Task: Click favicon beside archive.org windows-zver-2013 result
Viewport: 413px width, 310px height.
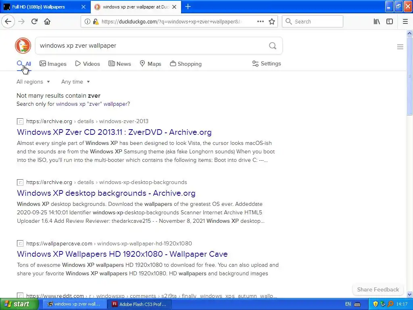Action: click(20, 121)
